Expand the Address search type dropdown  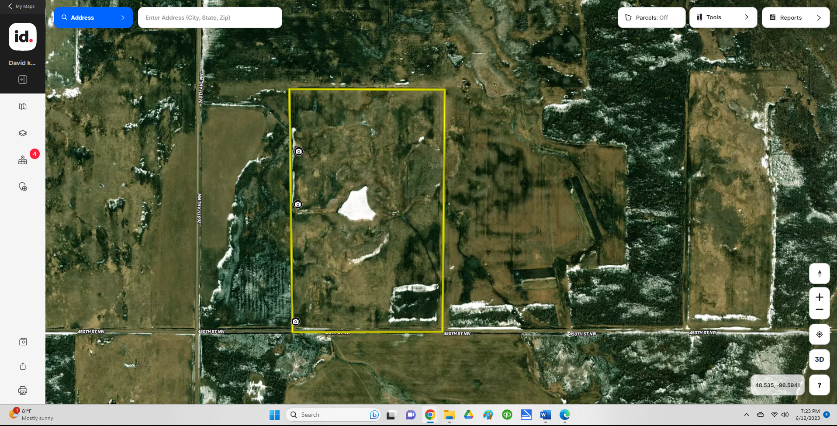(93, 17)
